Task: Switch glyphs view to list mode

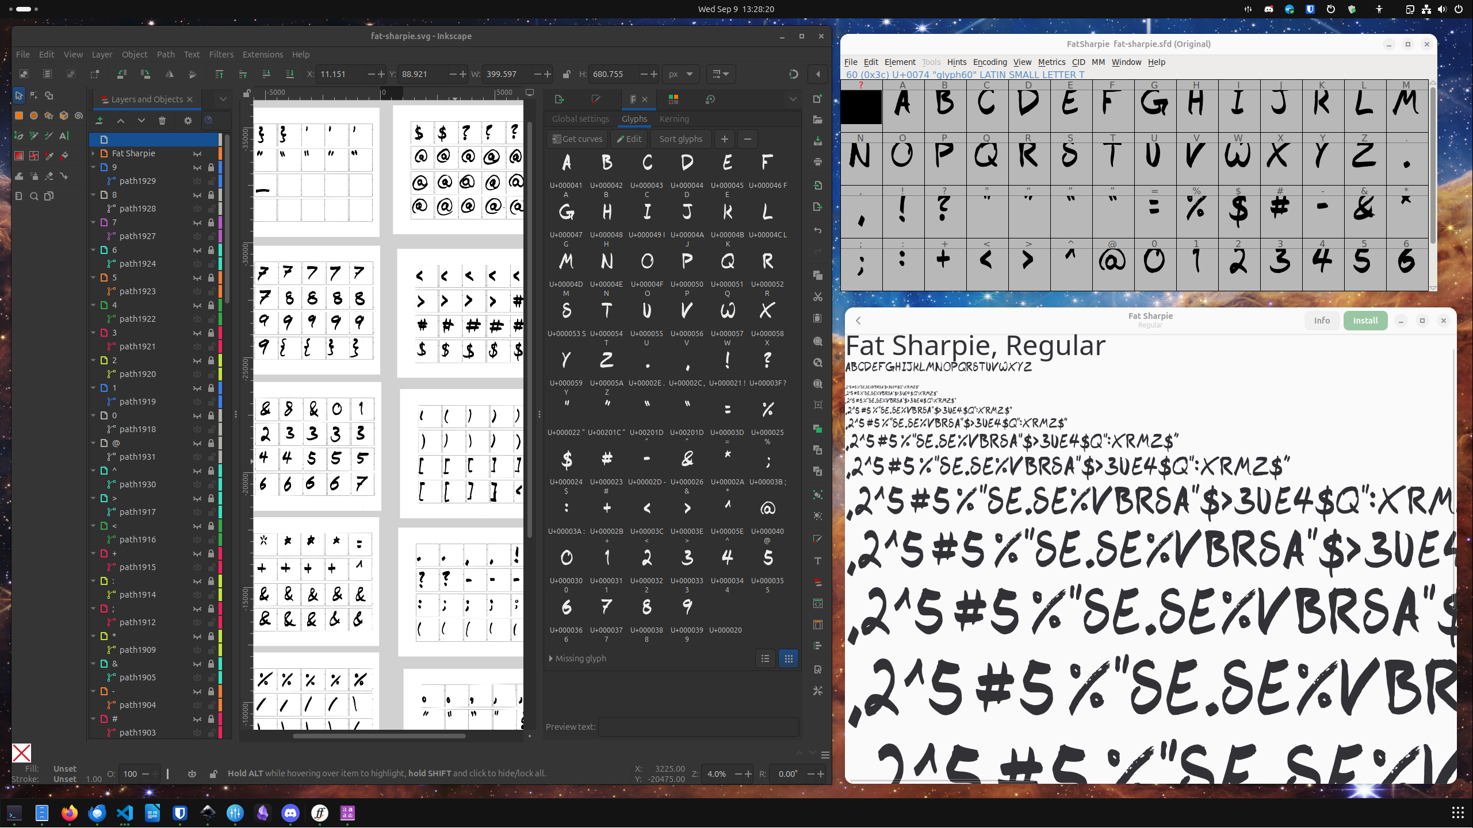Action: pyautogui.click(x=765, y=658)
